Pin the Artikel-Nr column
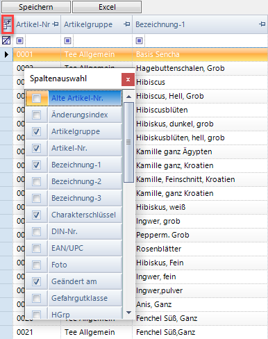Screen dimensions: 268x339 (56, 24)
